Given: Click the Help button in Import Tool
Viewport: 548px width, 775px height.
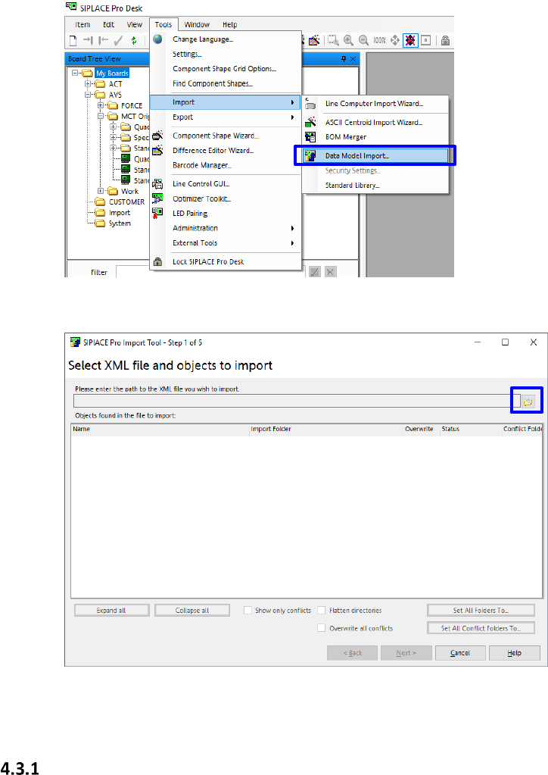Looking at the screenshot, I should coord(515,653).
